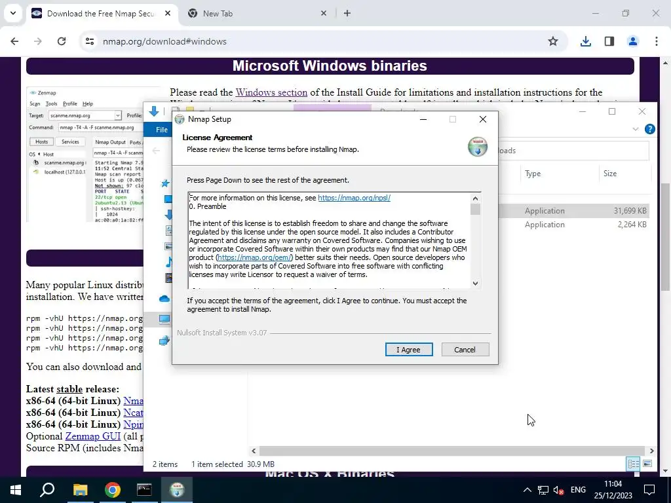Cancel the Nmap Setup installer
This screenshot has height=503, width=671.
[x=465, y=350]
